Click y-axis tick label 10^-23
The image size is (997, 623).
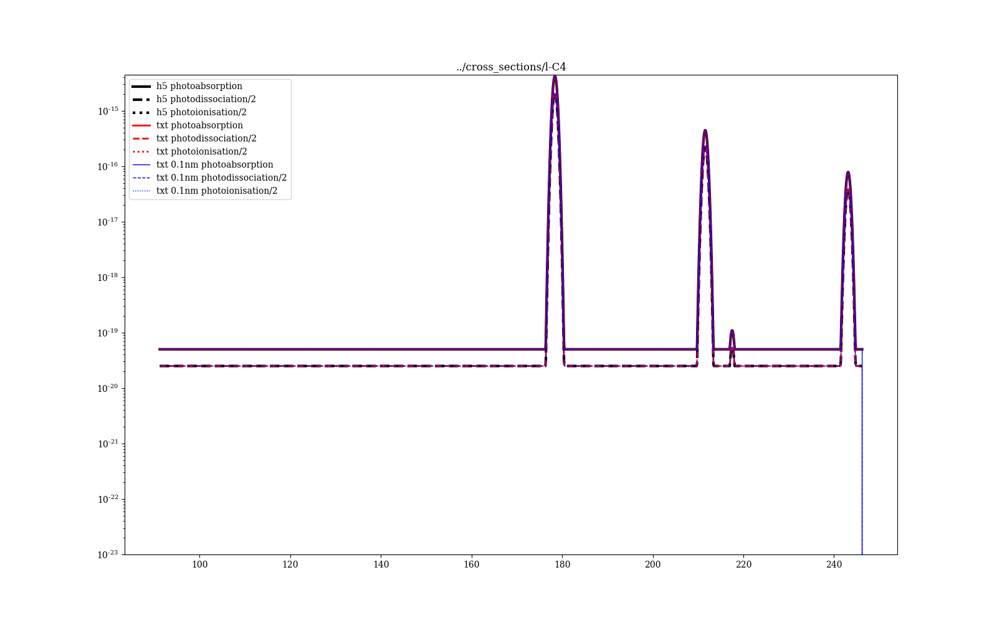[108, 554]
